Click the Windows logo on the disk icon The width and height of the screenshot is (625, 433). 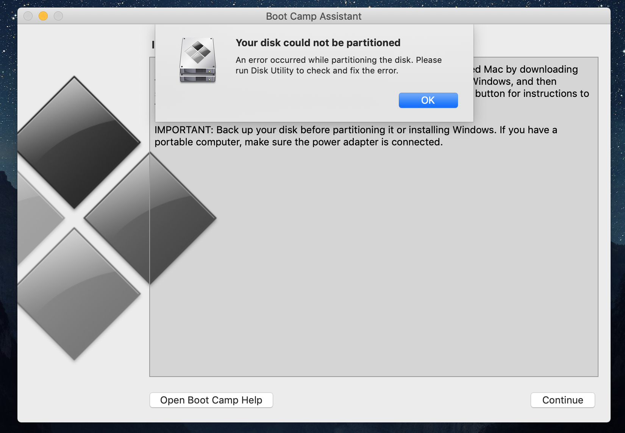click(x=198, y=52)
